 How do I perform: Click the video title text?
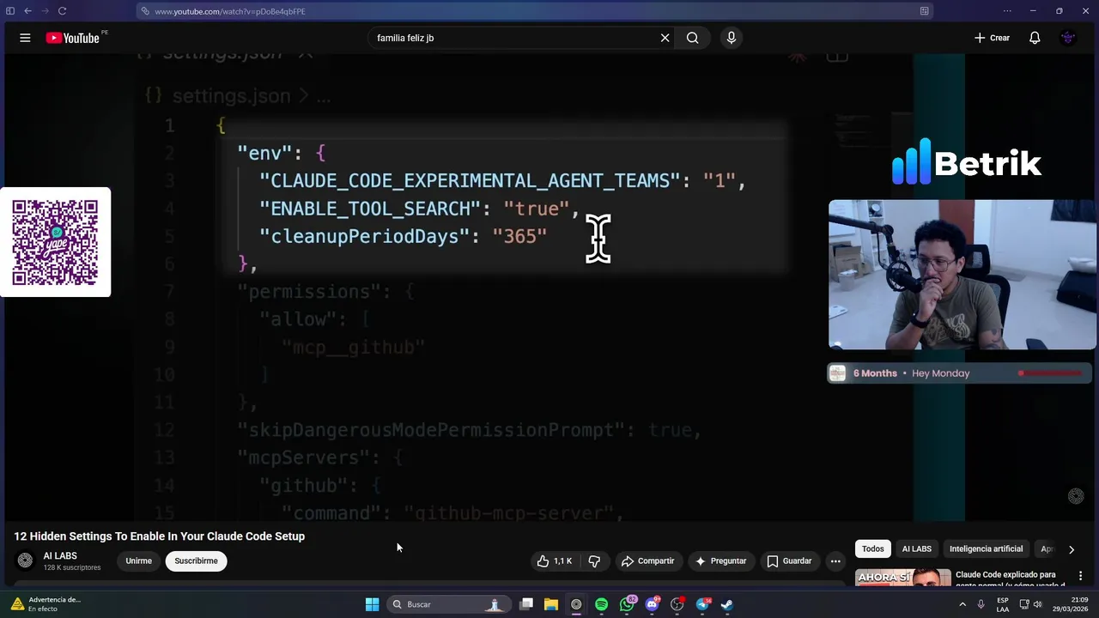pyautogui.click(x=160, y=536)
